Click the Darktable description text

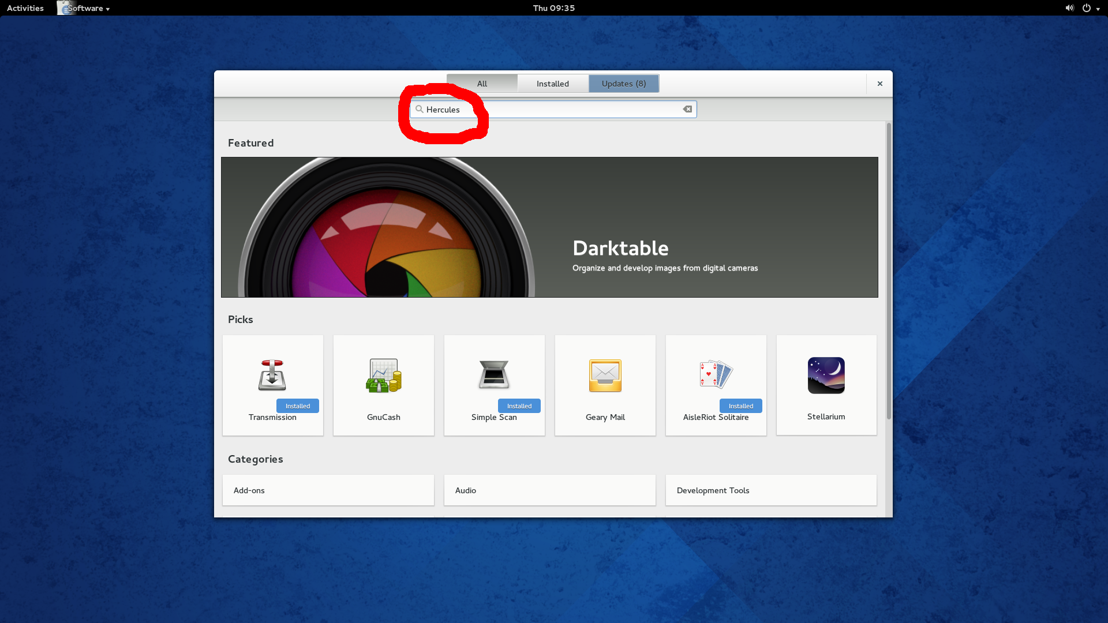665,268
